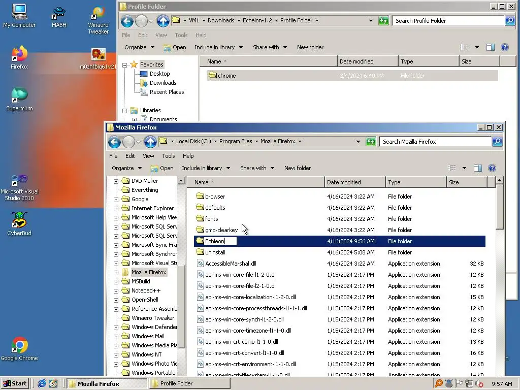Image resolution: width=520 pixels, height=390 pixels.
Task: Show preview pane in Mozilla Firefox window
Action: 478,168
